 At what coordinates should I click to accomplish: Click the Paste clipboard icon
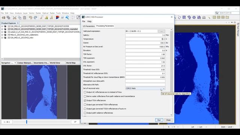click(x=25, y=18)
